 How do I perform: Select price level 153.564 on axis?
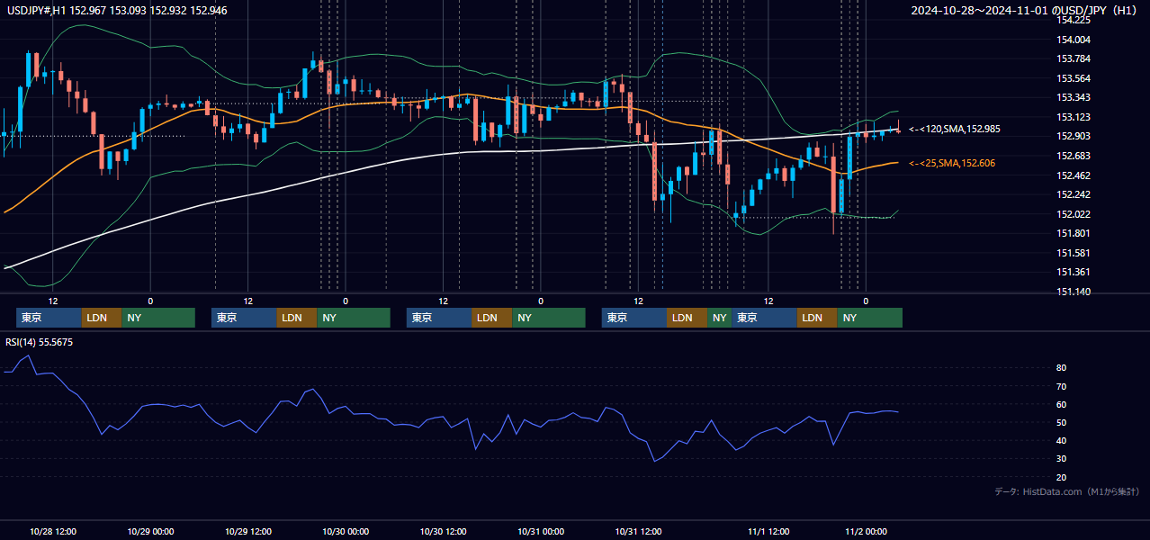tap(1074, 78)
